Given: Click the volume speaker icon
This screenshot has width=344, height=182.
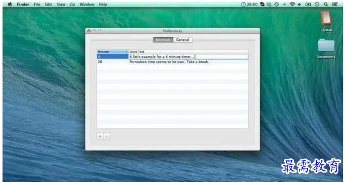Looking at the screenshot, I should point(299,4).
